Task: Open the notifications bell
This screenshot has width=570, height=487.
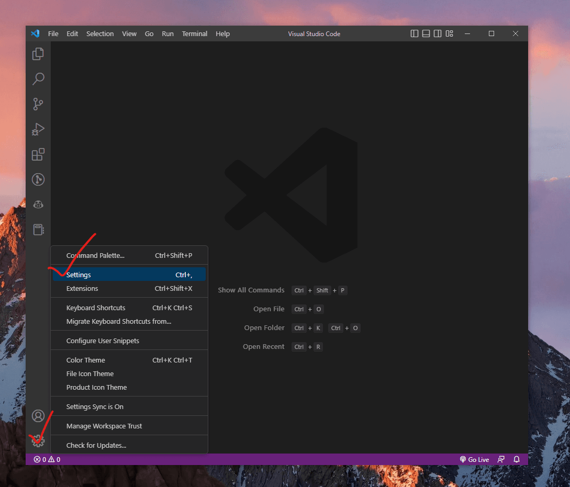Action: coord(517,459)
